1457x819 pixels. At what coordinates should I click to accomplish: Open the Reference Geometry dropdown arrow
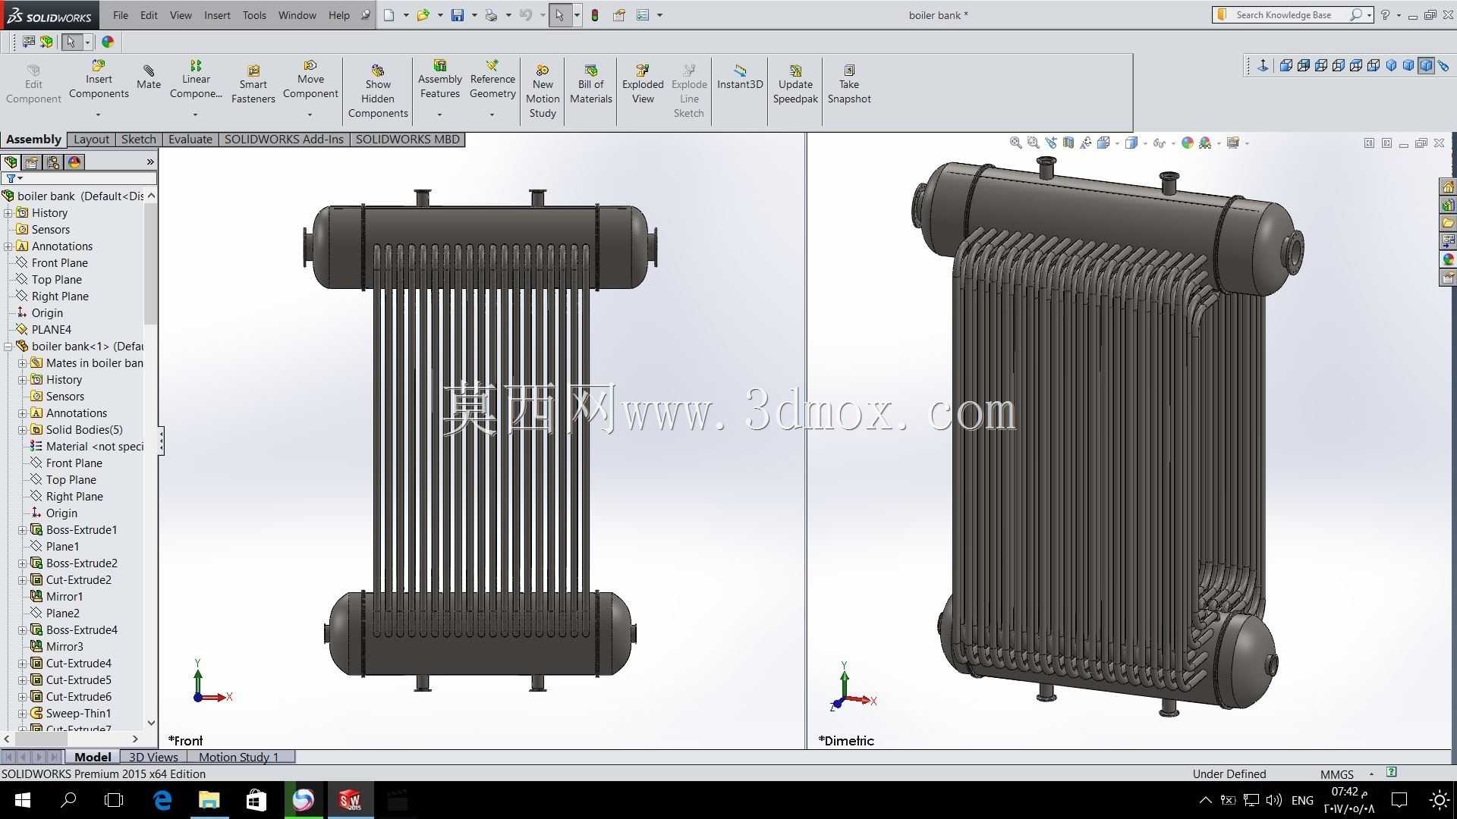pos(492,115)
